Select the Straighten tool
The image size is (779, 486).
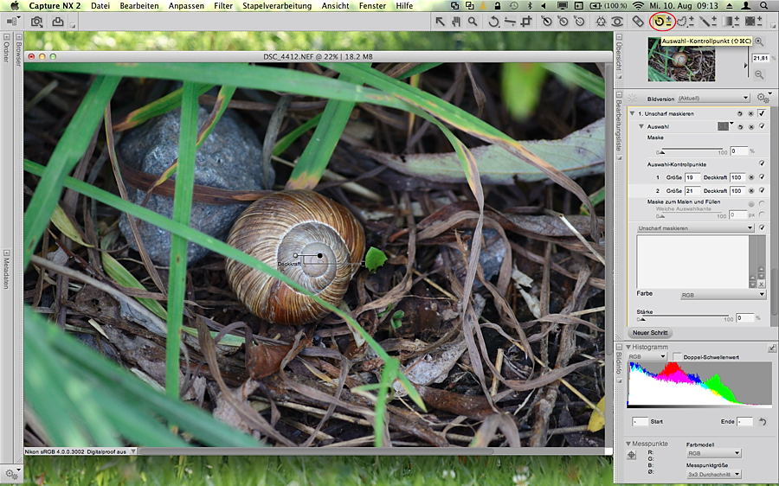(510, 22)
